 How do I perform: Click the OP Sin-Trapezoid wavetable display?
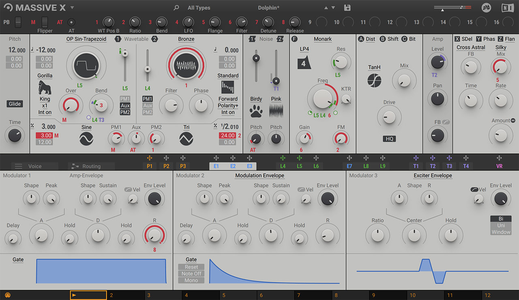coord(86,65)
